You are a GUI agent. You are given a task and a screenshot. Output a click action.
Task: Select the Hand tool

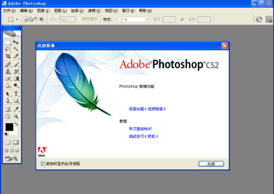pyautogui.click(x=8, y=116)
